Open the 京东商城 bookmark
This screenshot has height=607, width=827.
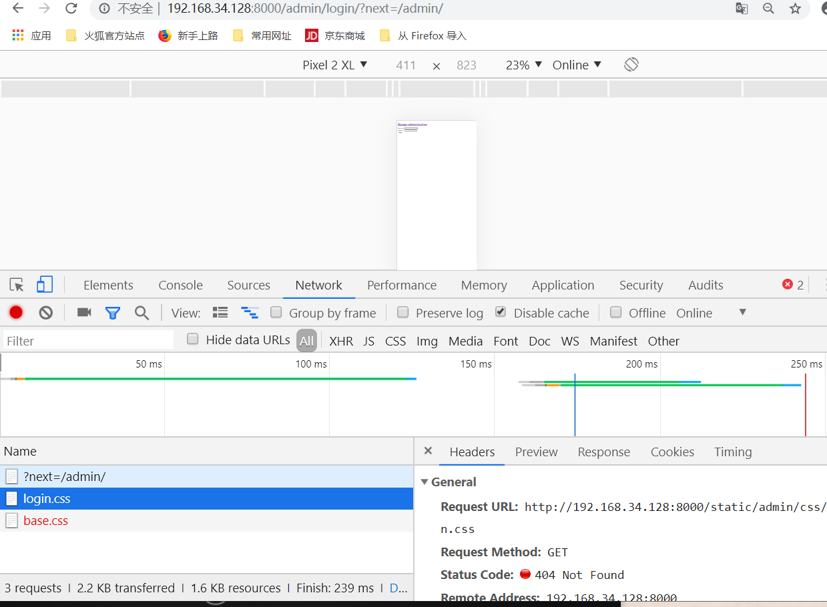click(335, 36)
